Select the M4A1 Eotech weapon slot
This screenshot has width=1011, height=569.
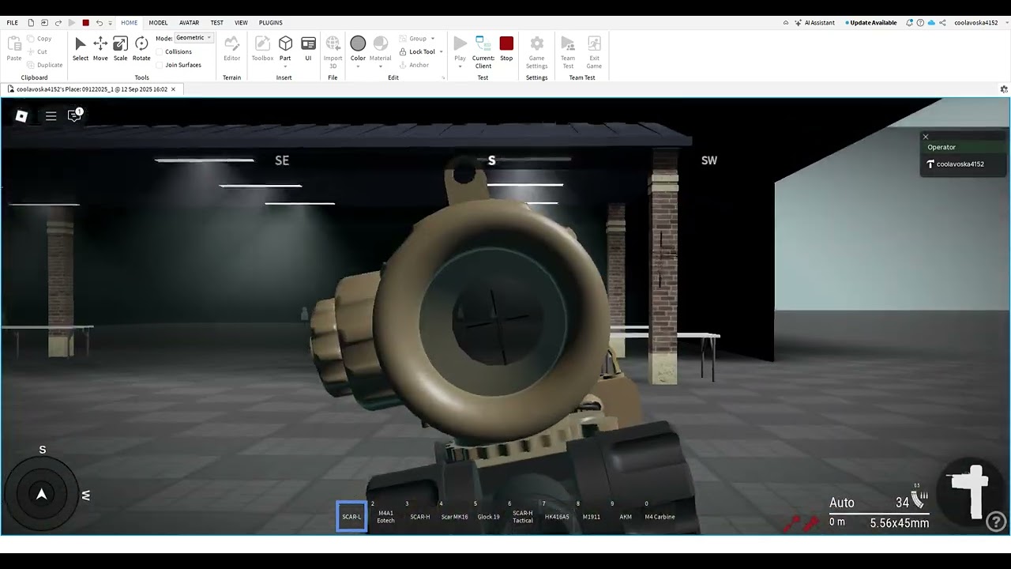pos(385,516)
